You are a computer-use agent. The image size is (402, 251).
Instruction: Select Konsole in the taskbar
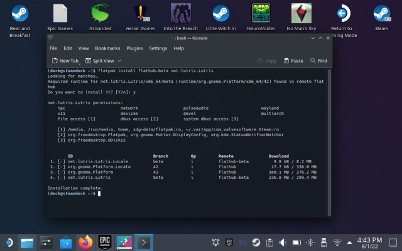pos(144,242)
